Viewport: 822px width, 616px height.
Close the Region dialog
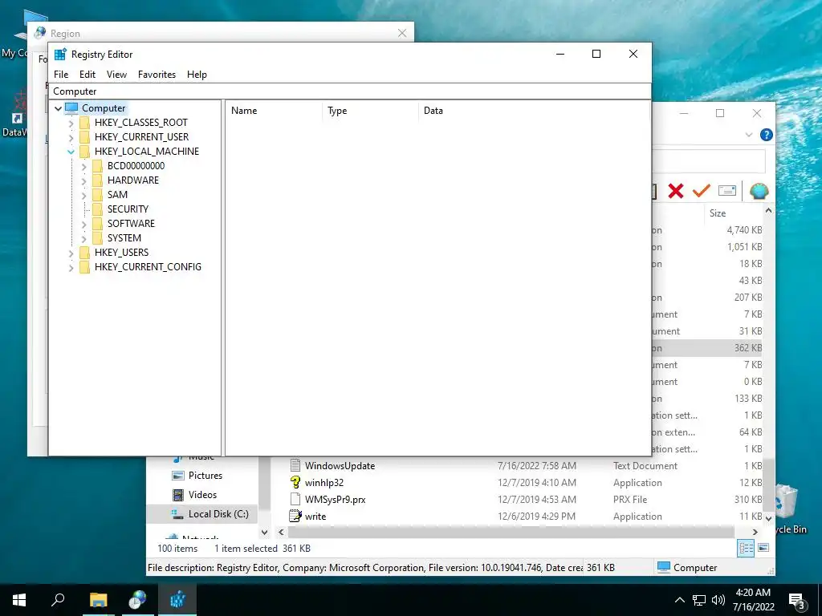point(402,33)
